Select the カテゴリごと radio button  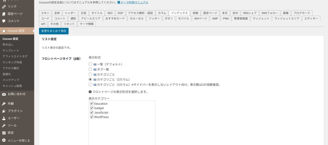[90, 74]
